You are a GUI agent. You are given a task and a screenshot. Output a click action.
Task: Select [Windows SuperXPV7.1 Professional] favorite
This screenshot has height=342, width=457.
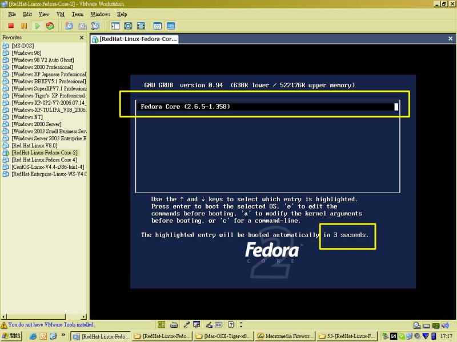click(x=49, y=88)
